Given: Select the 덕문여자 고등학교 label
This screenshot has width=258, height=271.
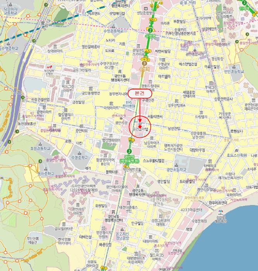Looking at the screenshot, I should pos(11,11).
